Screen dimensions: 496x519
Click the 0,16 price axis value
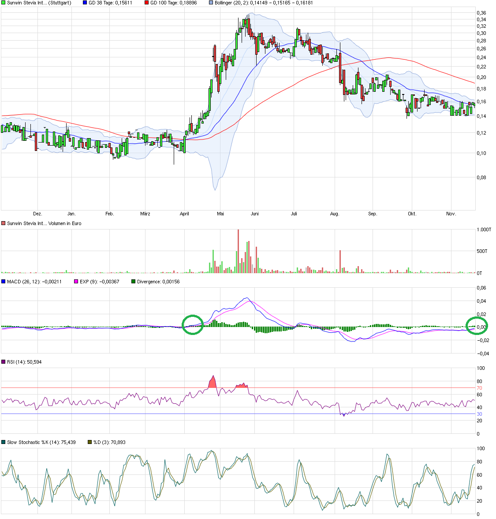(481, 102)
